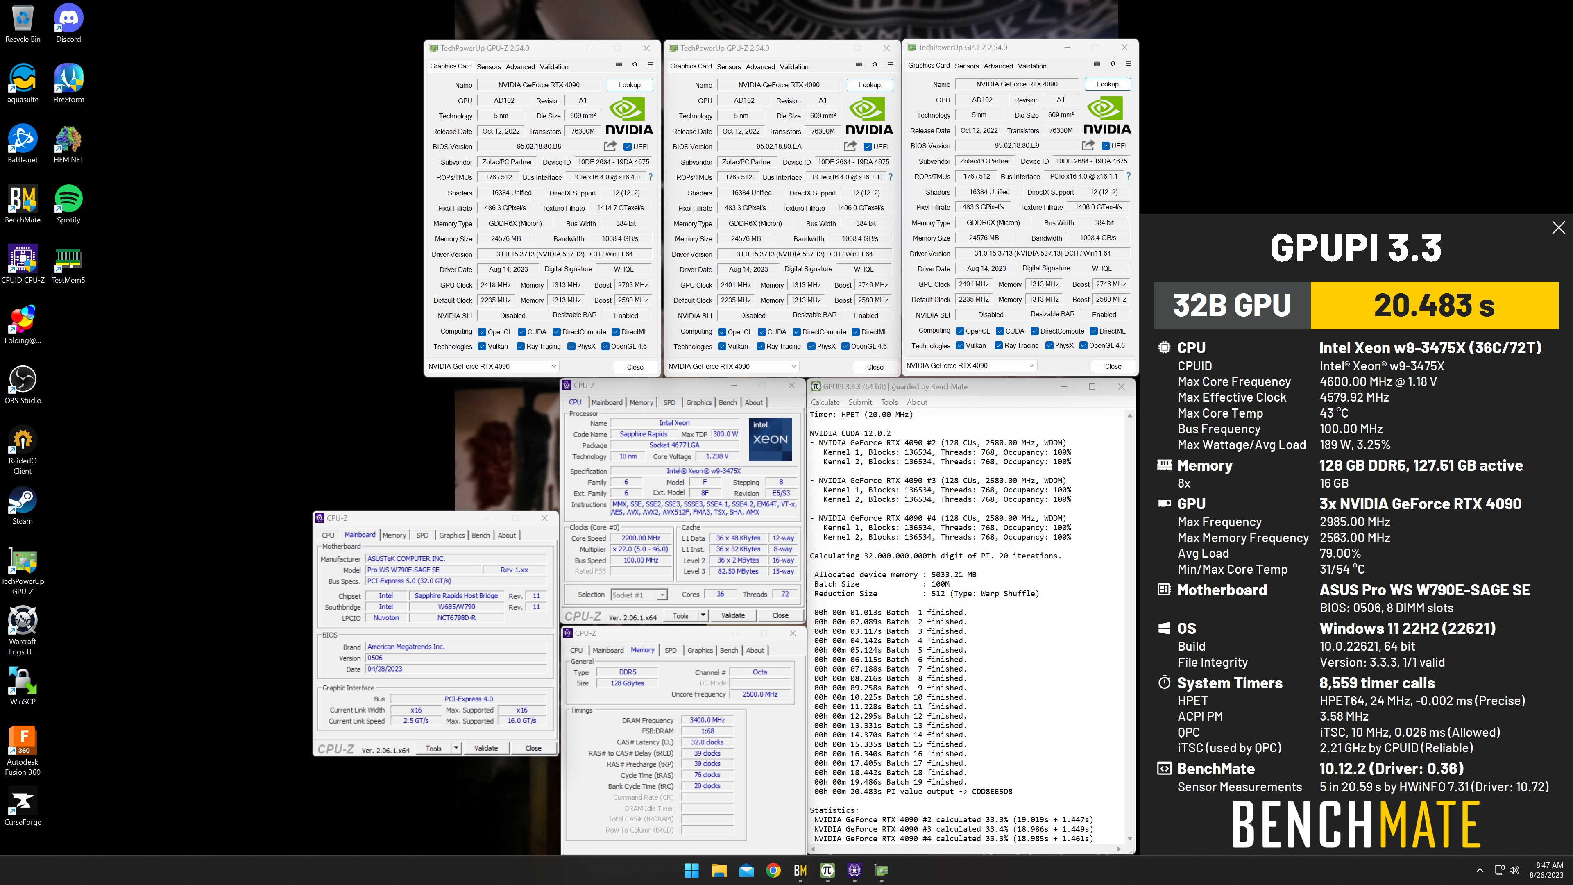Show hidden icons in the system tray
1573x885 pixels.
[x=1480, y=870]
